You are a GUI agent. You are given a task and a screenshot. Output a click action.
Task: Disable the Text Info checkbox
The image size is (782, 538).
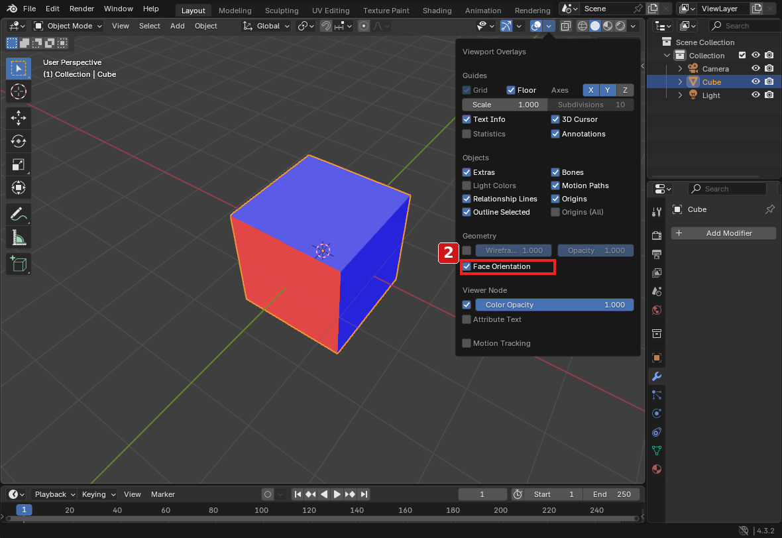coord(467,120)
